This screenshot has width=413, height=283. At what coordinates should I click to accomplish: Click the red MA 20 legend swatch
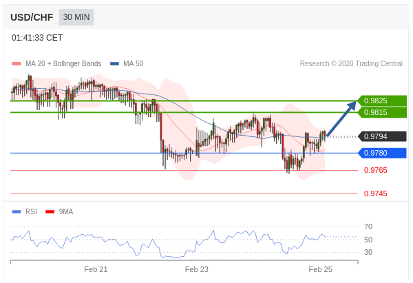(17, 63)
